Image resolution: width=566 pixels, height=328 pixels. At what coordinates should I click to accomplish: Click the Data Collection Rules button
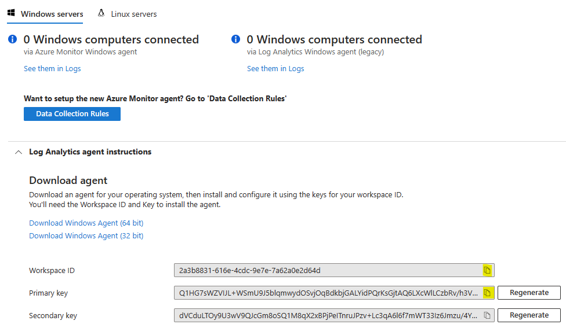[72, 114]
